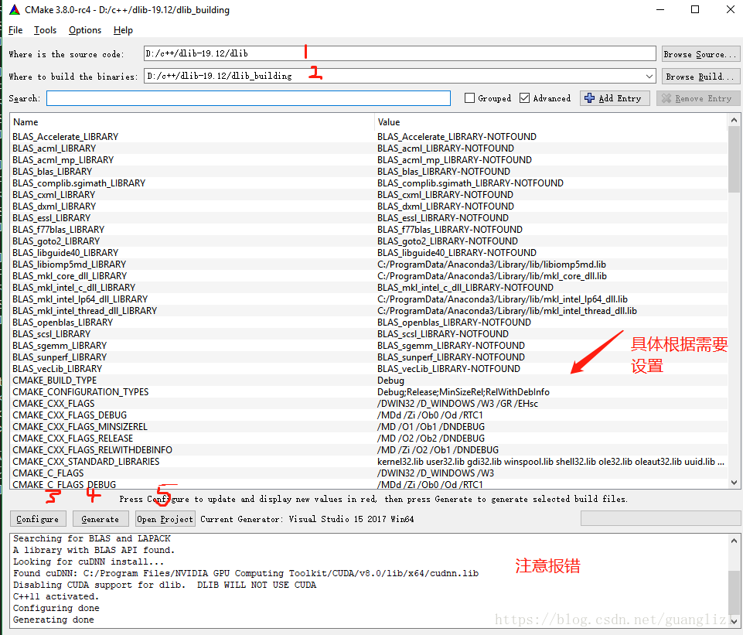Image resolution: width=743 pixels, height=635 pixels.
Task: Click the variable list scroll down arrow
Action: (734, 483)
